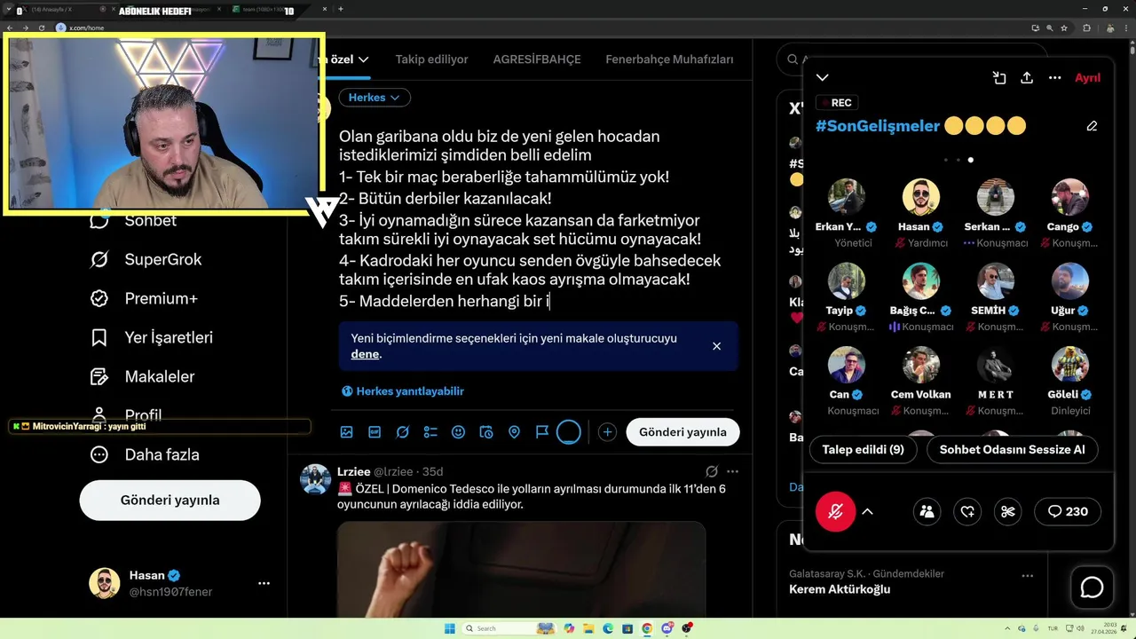Open Kerem Aktürkoğlu trend options menu
The height and width of the screenshot is (639, 1136).
[1028, 575]
